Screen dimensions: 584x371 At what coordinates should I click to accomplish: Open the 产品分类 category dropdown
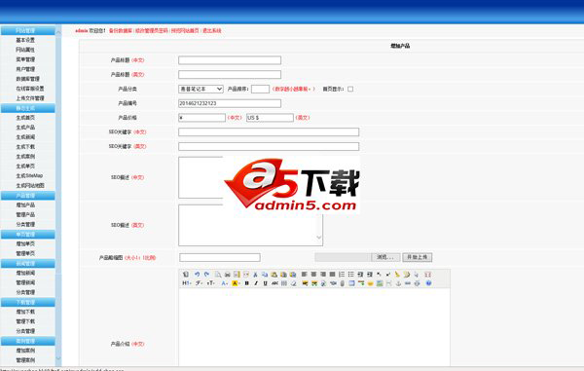coord(201,89)
